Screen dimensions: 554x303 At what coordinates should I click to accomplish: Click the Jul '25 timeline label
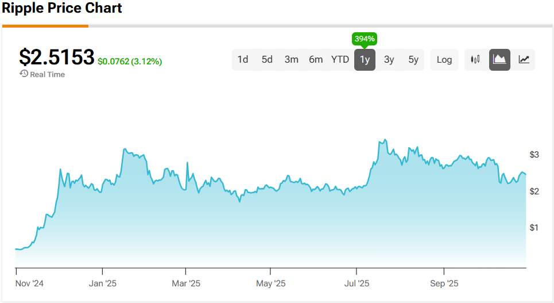[357, 283]
